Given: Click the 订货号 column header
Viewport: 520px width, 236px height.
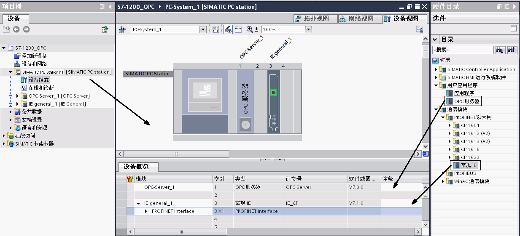Looking at the screenshot, I should click(315, 179).
